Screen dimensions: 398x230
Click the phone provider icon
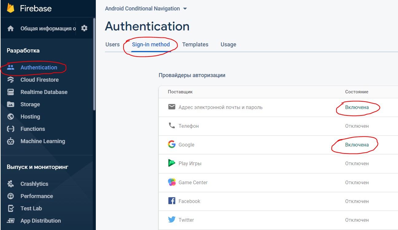(172, 126)
